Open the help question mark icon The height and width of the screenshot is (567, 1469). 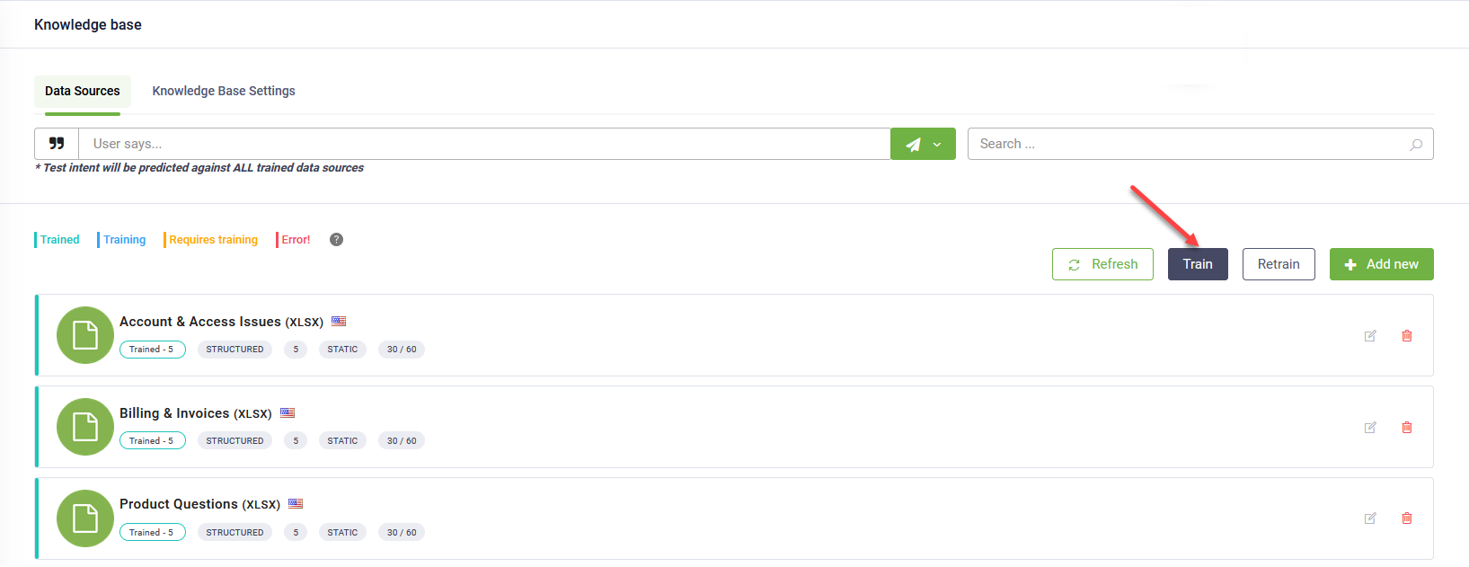click(x=336, y=239)
